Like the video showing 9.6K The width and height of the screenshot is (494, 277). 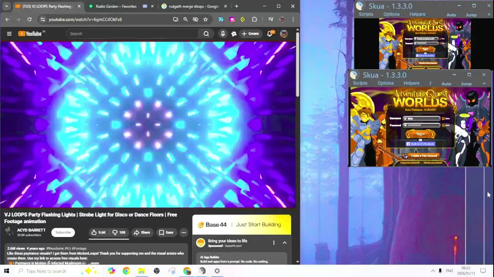(x=98, y=232)
